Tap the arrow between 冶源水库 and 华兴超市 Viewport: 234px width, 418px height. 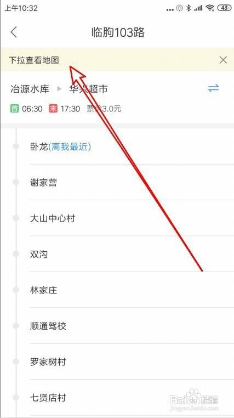(59, 89)
